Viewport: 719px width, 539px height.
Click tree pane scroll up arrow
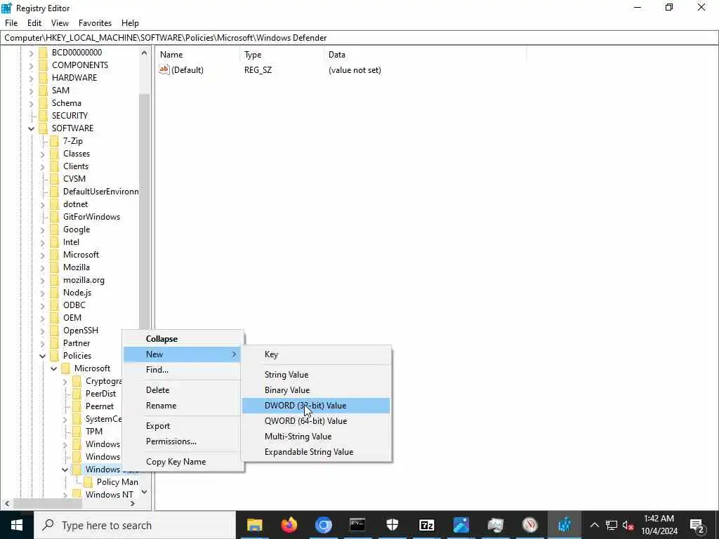pos(144,53)
